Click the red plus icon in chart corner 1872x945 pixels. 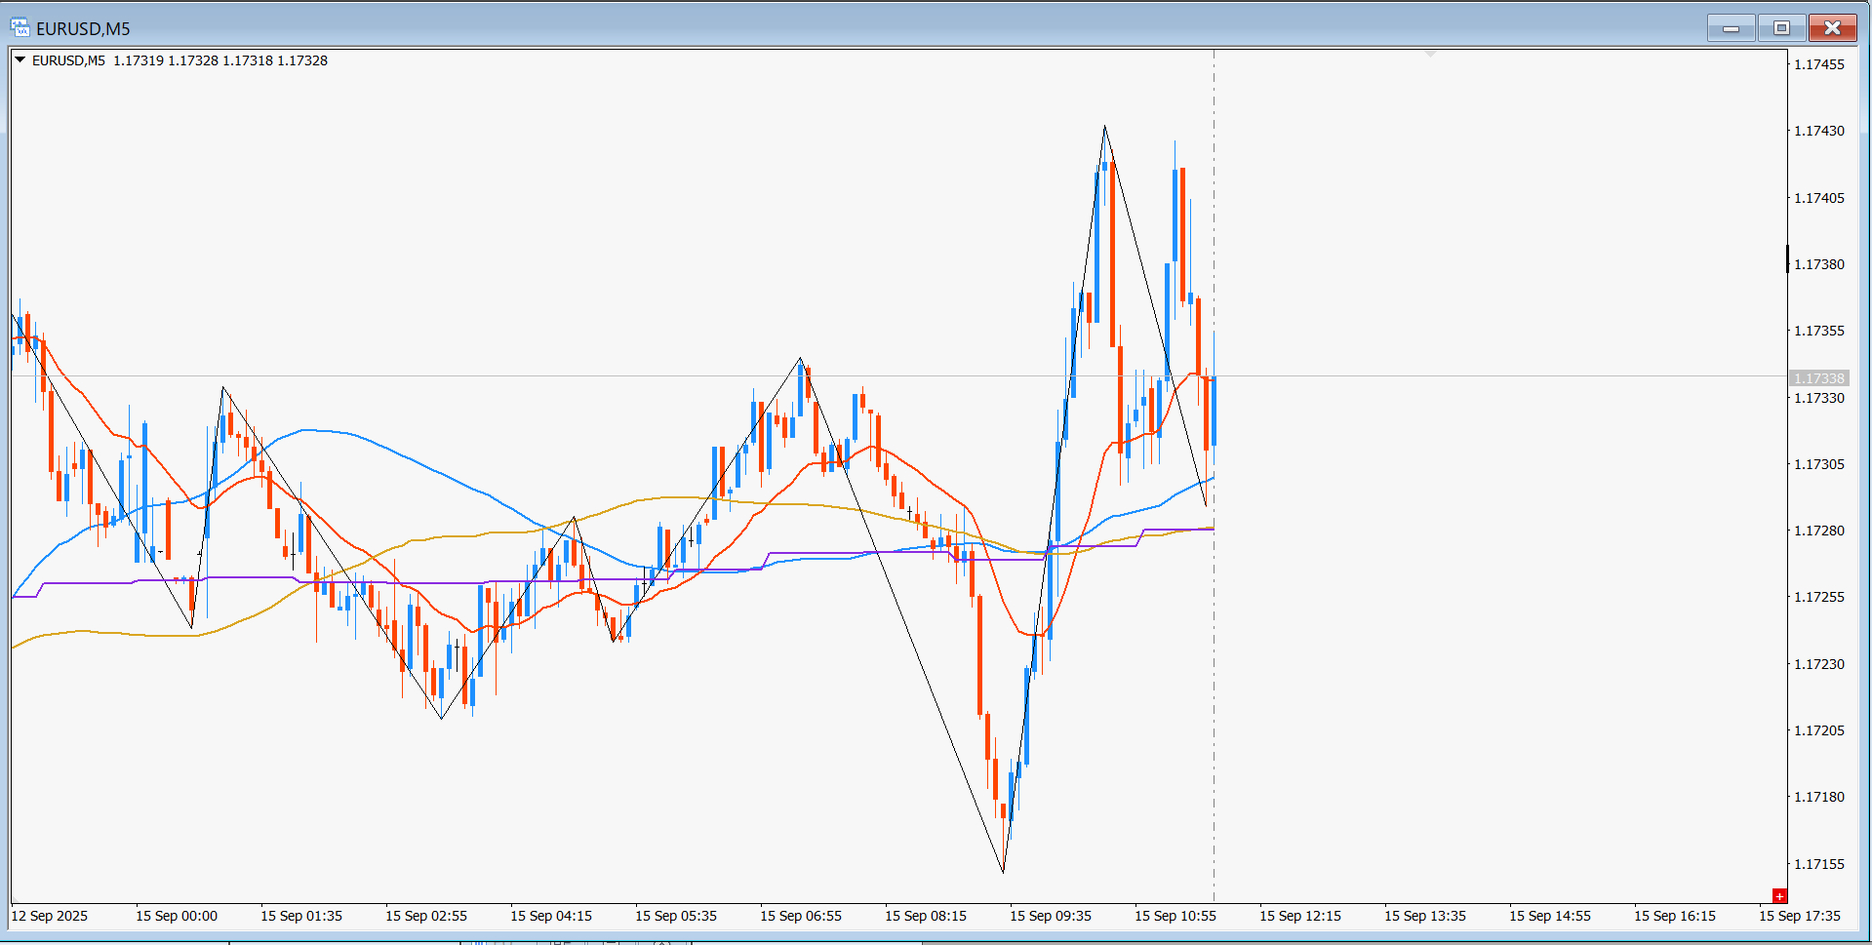pos(1779,896)
